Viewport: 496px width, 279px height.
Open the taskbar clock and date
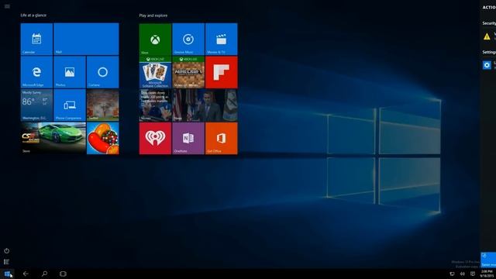pyautogui.click(x=487, y=274)
